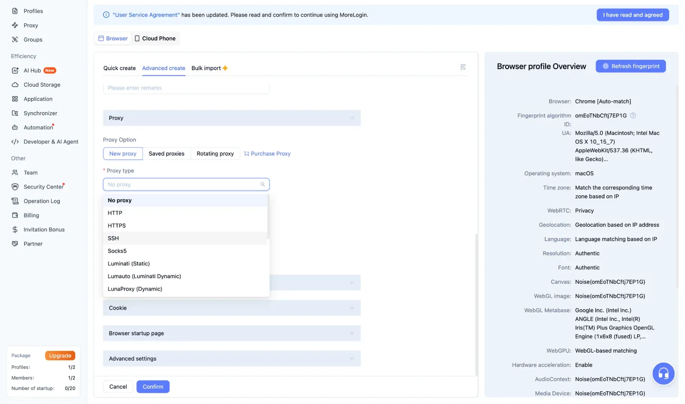Open the Security Center
The width and height of the screenshot is (685, 404).
pos(43,187)
